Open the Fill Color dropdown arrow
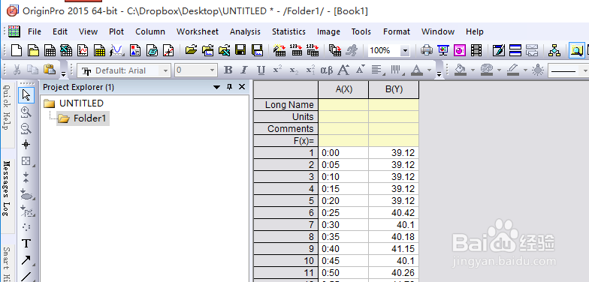 tap(473, 70)
